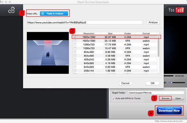Select the 1280x720 H.264 mp4 checkbox

click(x=75, y=45)
